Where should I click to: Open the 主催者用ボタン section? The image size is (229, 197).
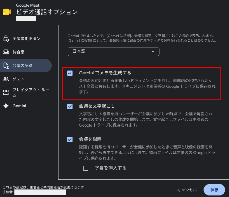[x=26, y=39]
